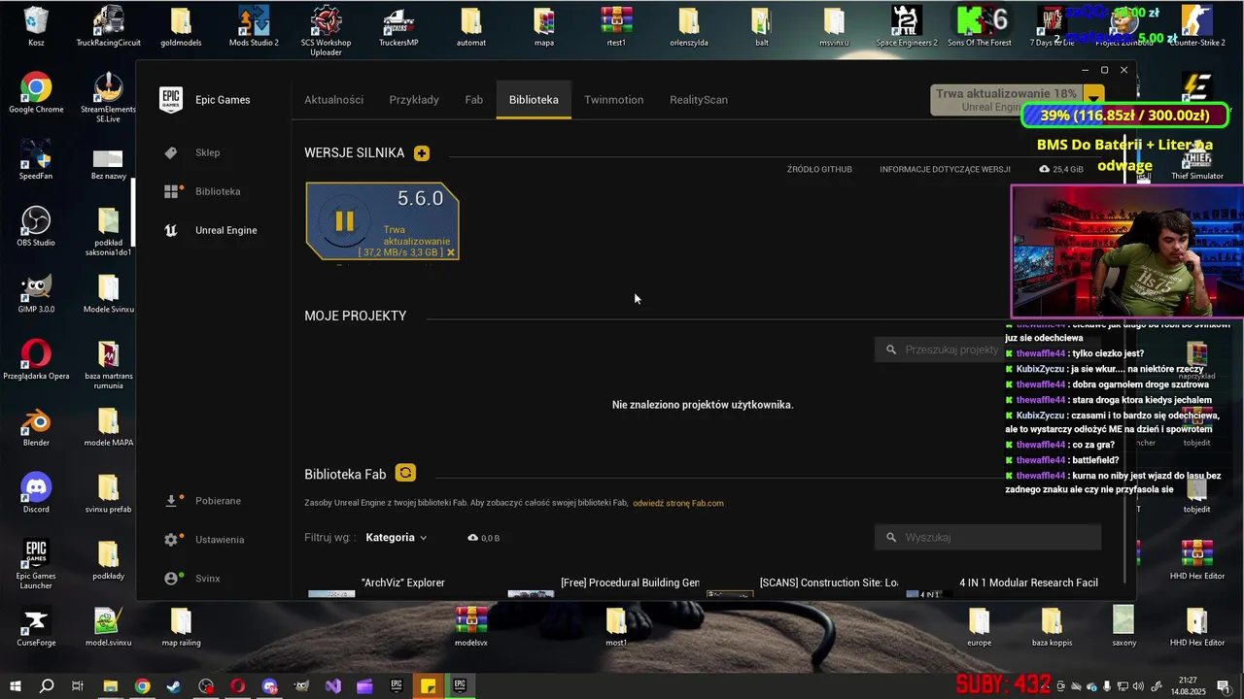Click the 0,0 B Fab storage icon

[x=472, y=537]
